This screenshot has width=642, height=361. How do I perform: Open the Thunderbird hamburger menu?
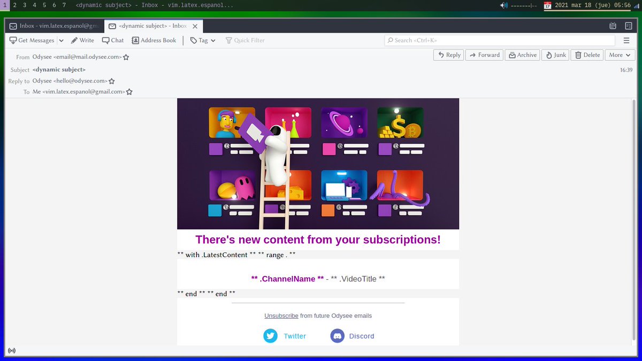tap(626, 40)
